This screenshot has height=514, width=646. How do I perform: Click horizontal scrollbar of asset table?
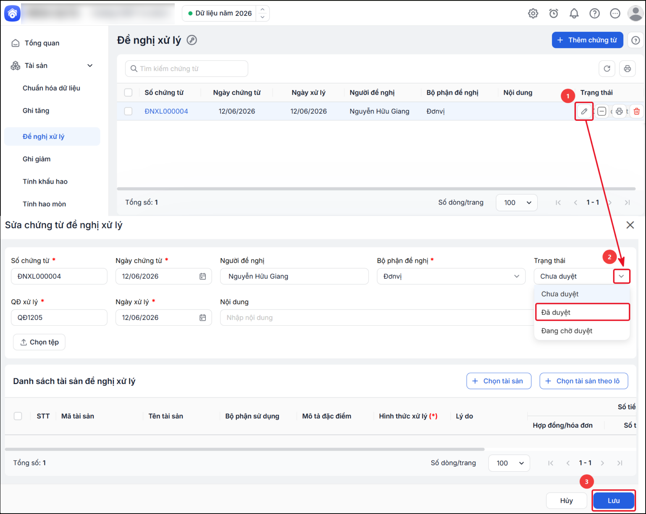click(244, 449)
